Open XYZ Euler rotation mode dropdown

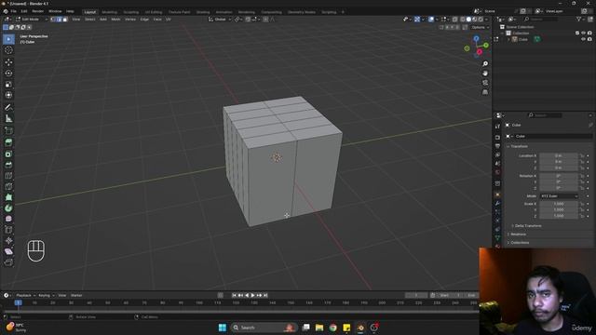pos(559,196)
